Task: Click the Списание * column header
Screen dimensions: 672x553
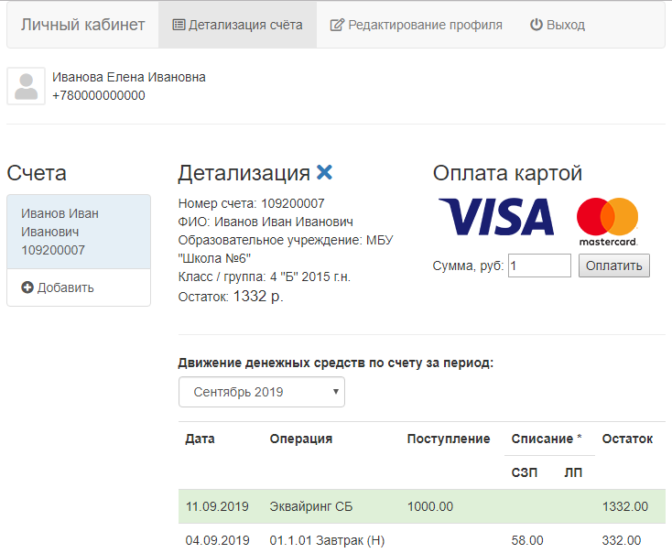Action: [547, 439]
